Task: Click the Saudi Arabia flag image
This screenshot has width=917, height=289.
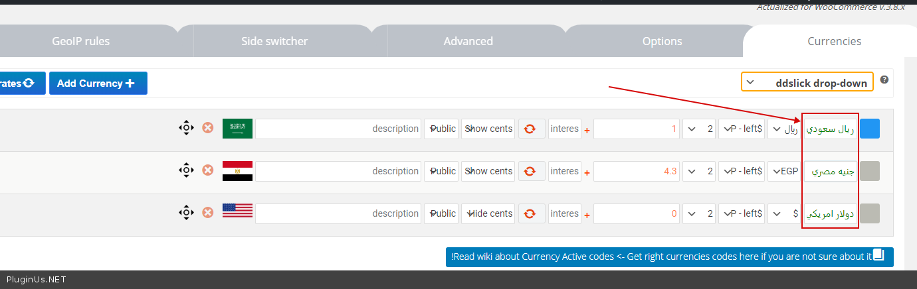Action: click(237, 128)
